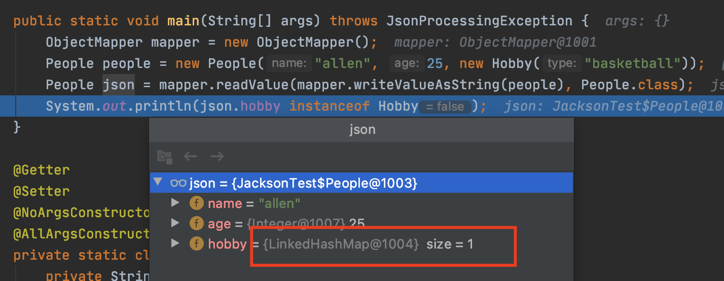The image size is (724, 281).
Task: Click the back arrow in json popup
Action: pos(190,156)
